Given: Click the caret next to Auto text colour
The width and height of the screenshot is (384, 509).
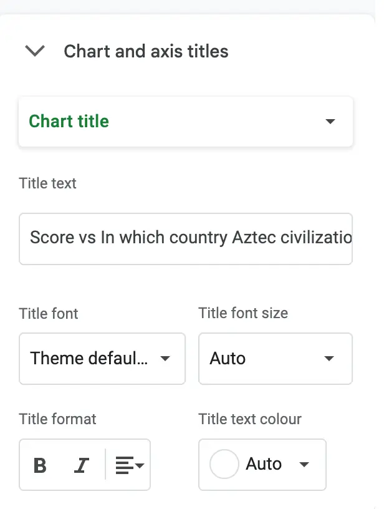Looking at the screenshot, I should click(x=304, y=465).
